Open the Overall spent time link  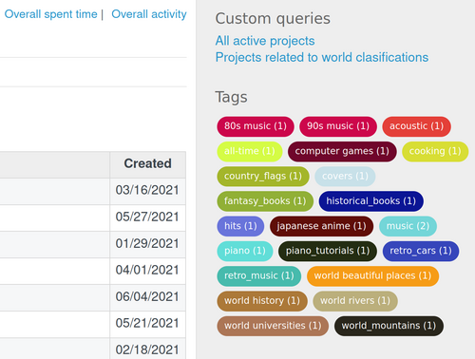[50, 14]
